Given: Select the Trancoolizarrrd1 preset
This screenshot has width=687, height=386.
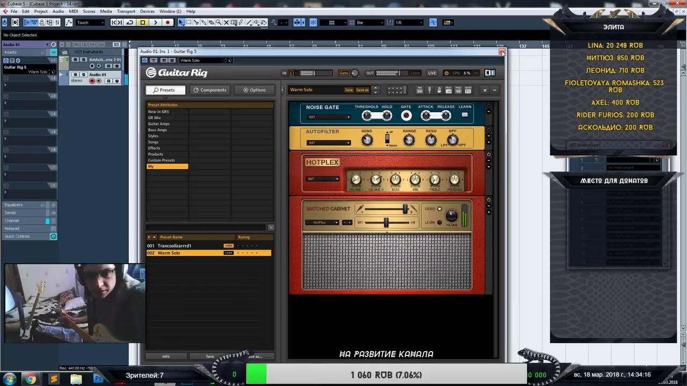Looking at the screenshot, I should 209,246.
